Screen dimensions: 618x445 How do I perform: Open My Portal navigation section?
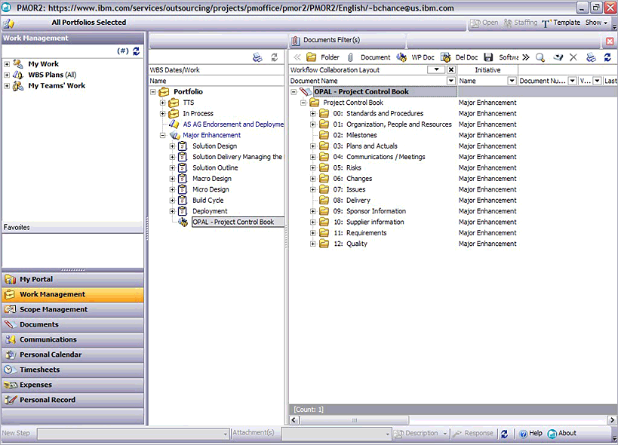click(x=73, y=279)
